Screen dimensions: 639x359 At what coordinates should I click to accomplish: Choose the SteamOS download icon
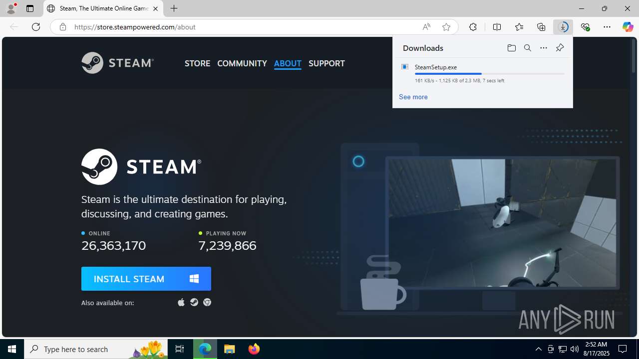194,302
